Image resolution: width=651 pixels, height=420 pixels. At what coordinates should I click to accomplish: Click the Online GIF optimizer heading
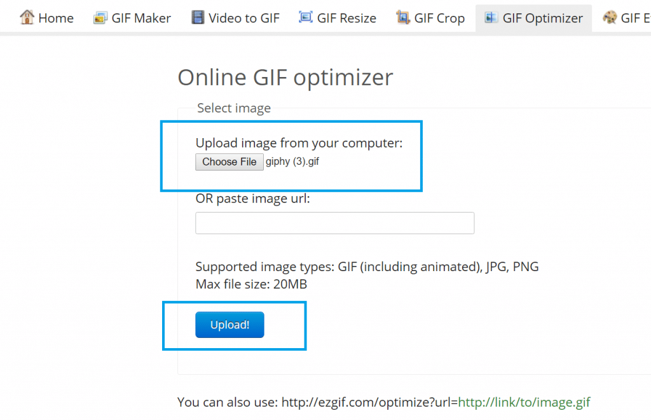click(x=285, y=77)
